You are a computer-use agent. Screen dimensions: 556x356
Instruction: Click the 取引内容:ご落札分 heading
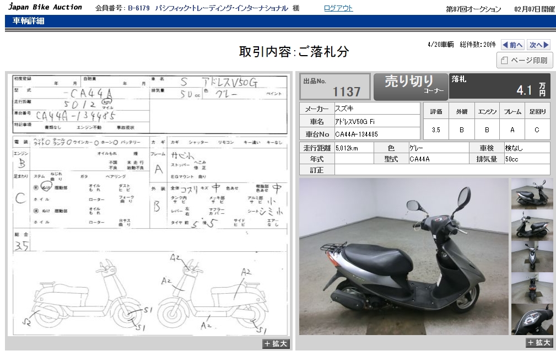tap(294, 52)
